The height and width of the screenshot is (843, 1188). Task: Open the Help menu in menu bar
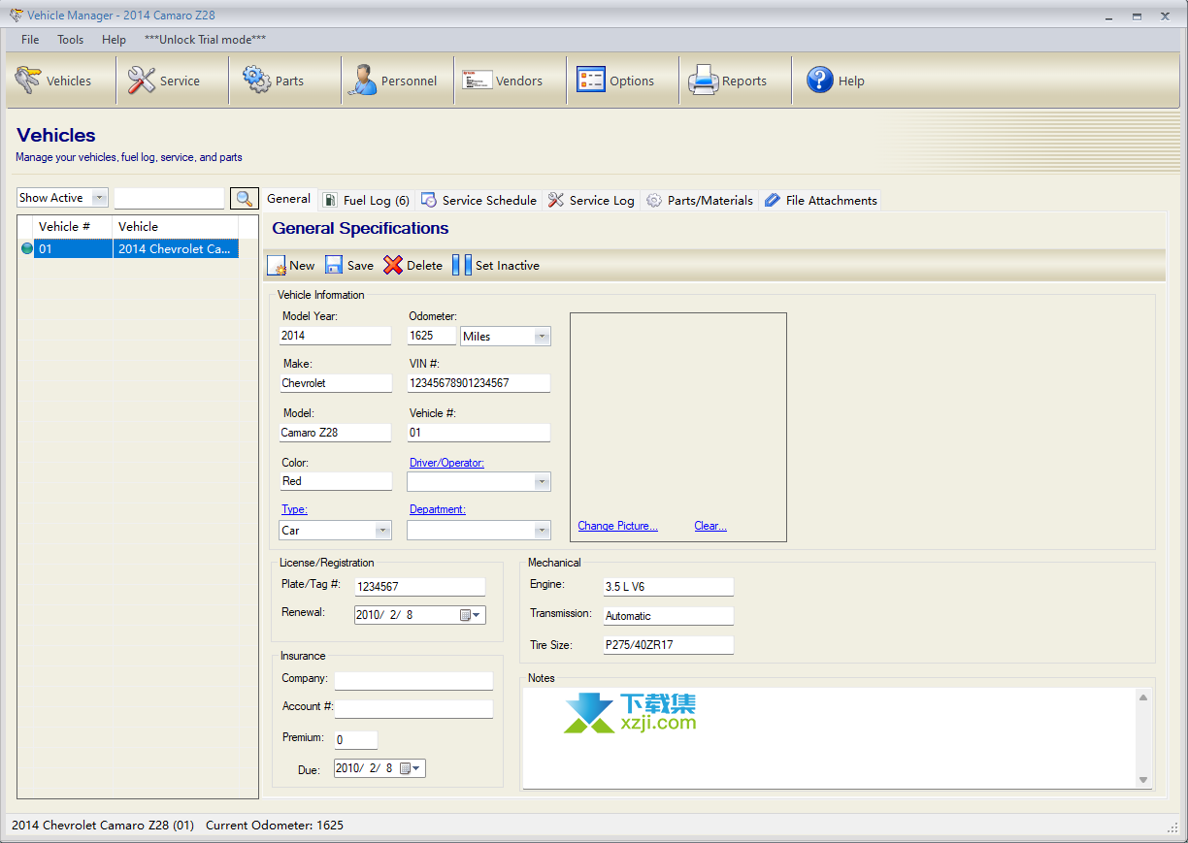114,40
